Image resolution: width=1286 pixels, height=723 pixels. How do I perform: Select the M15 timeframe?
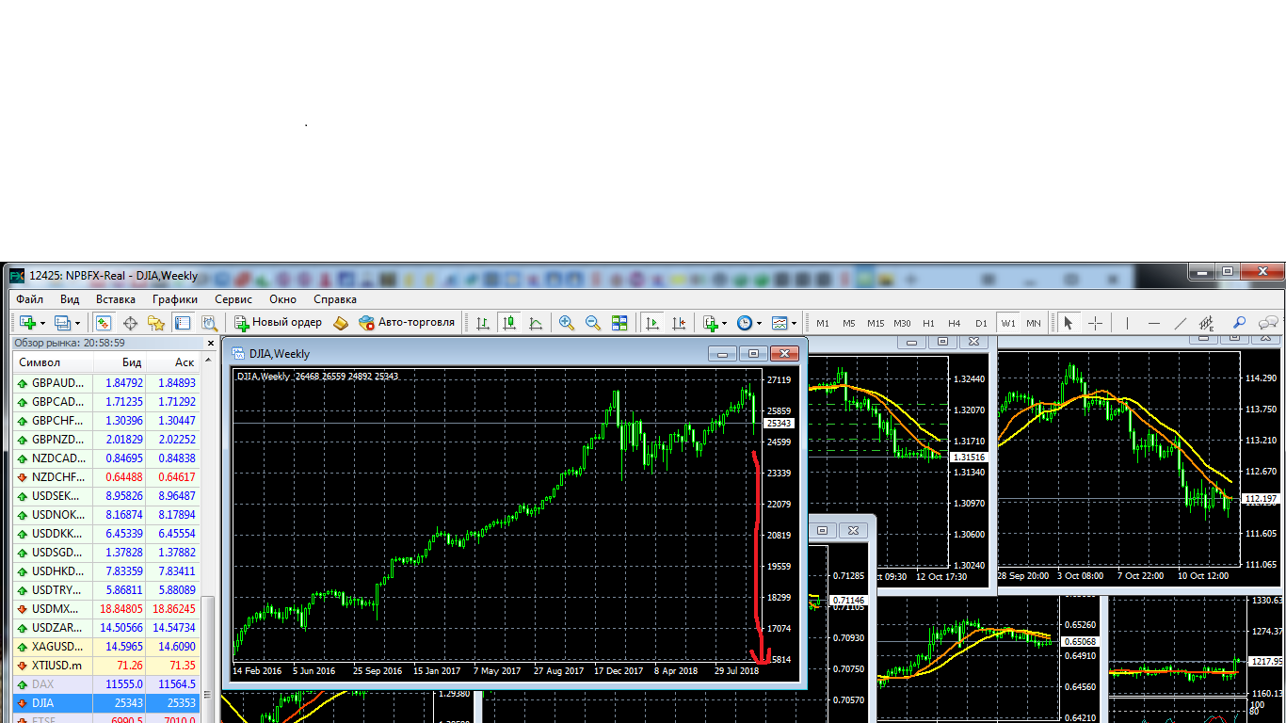tap(876, 323)
